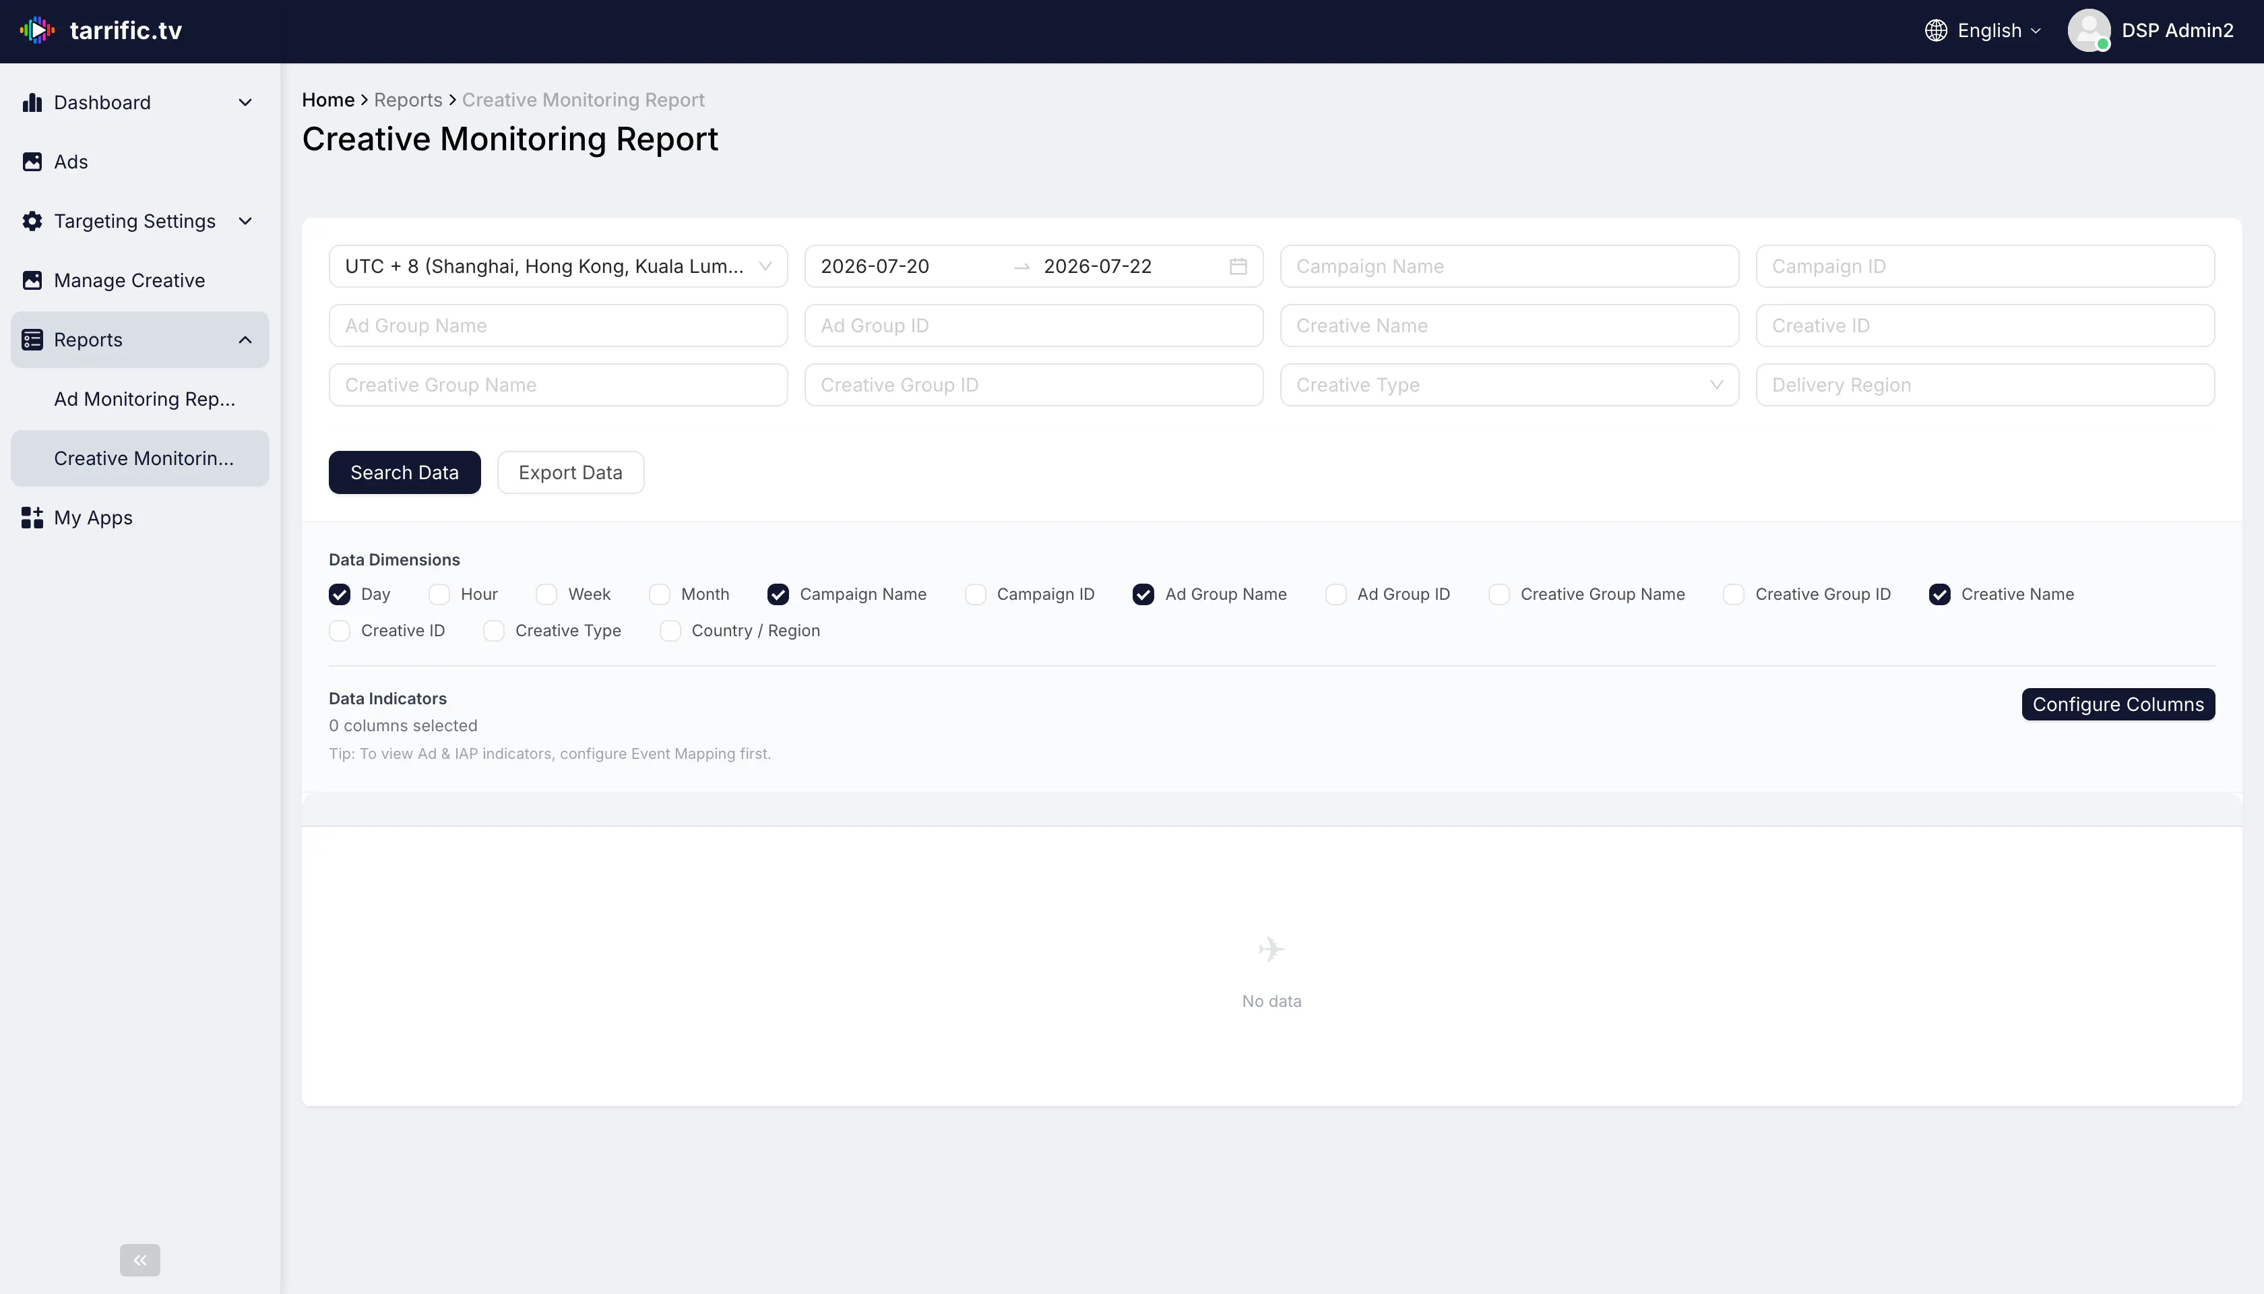Open the English language dropdown
The width and height of the screenshot is (2264, 1294).
[1983, 30]
